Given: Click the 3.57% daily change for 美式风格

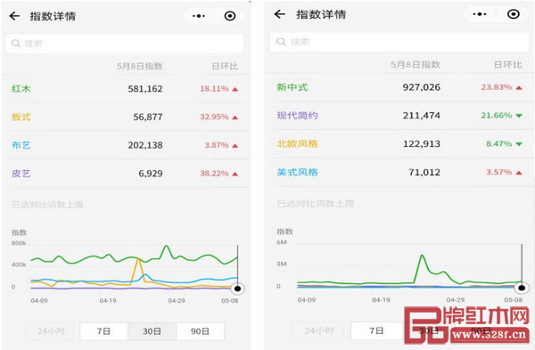Looking at the screenshot, I should coord(498,172).
